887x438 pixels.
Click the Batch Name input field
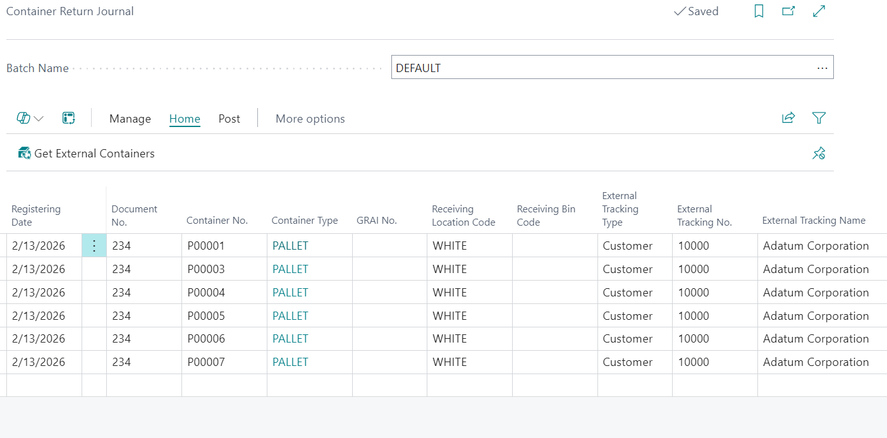point(601,68)
